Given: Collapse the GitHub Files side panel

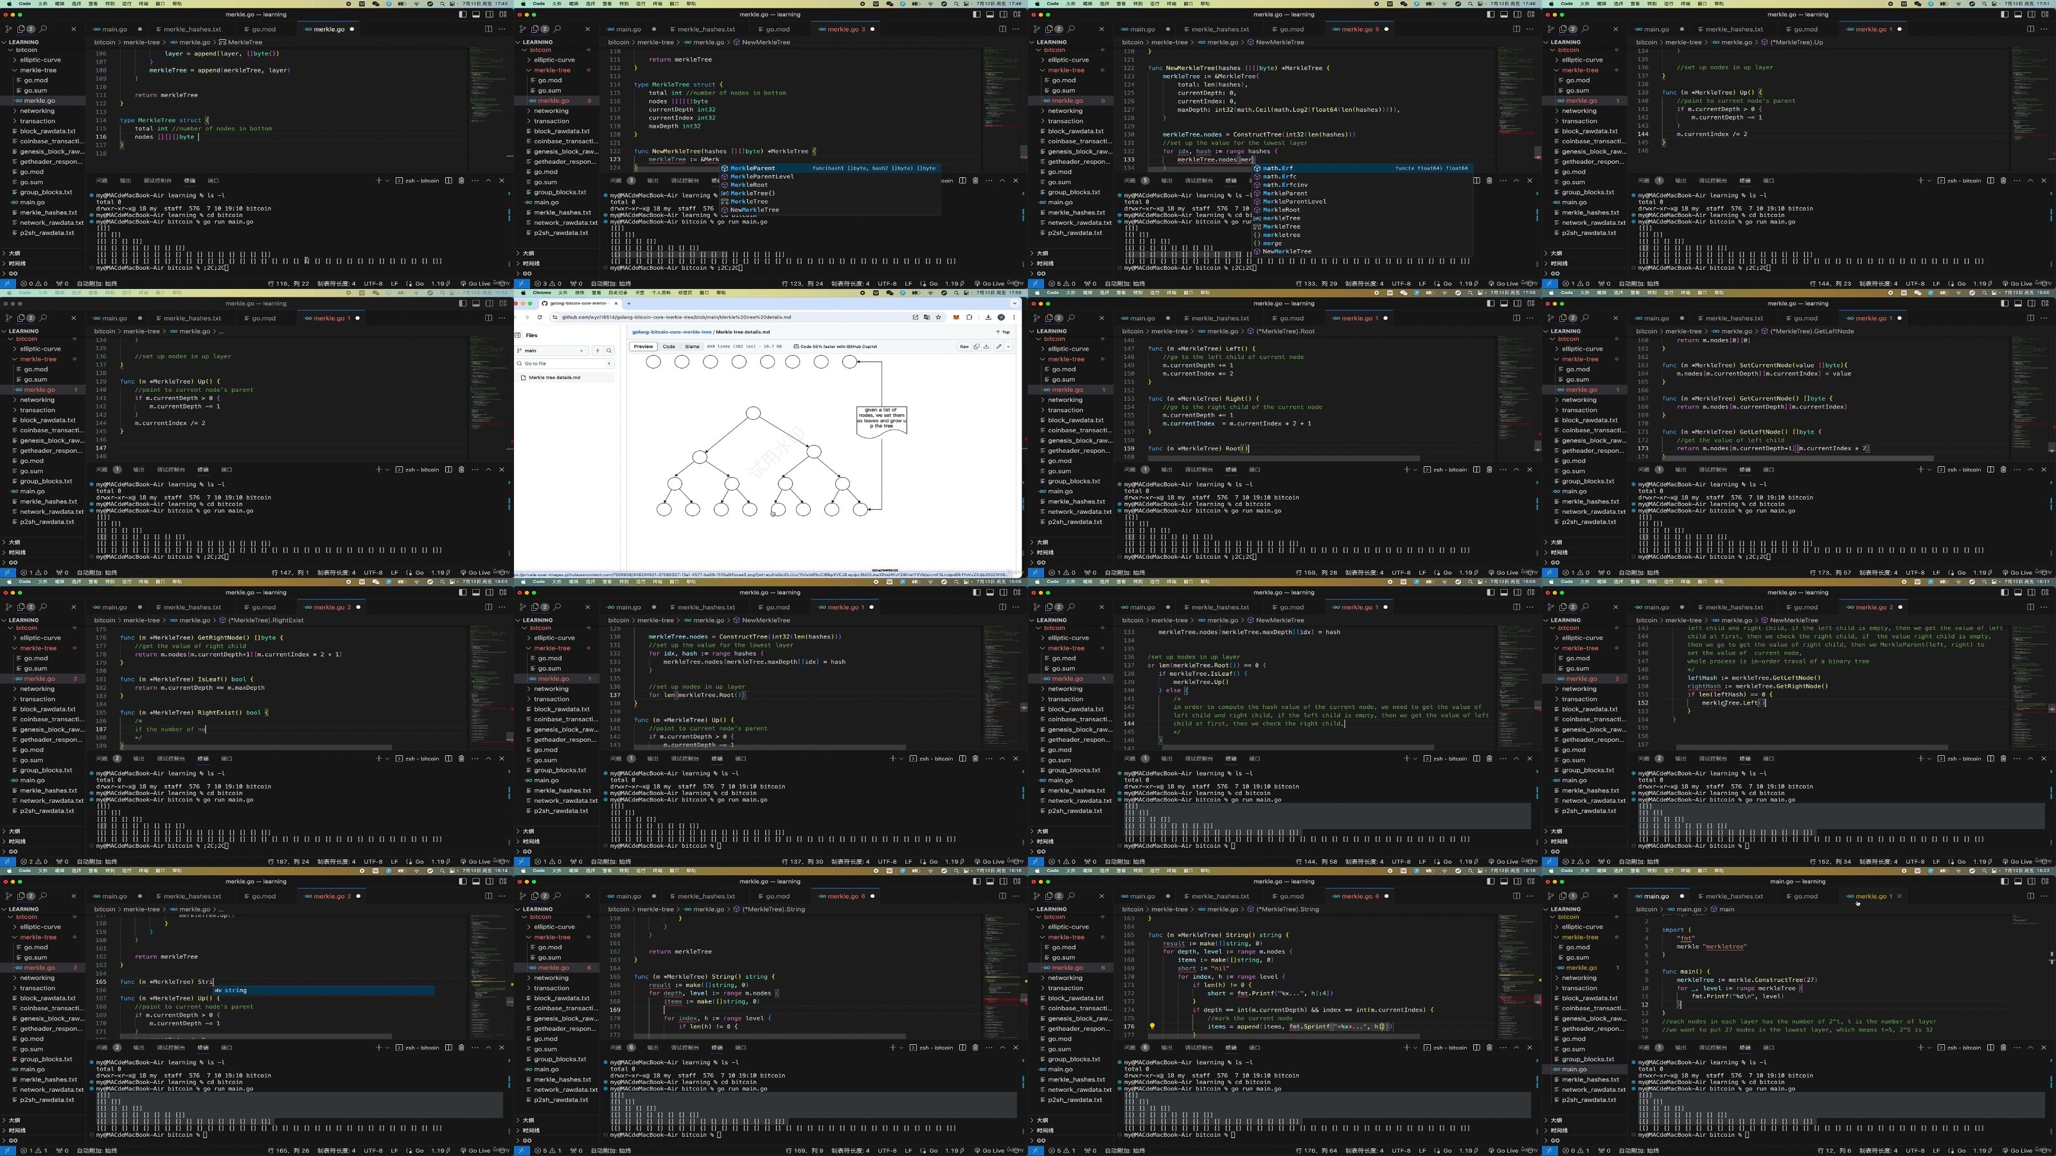Looking at the screenshot, I should coord(518,336).
